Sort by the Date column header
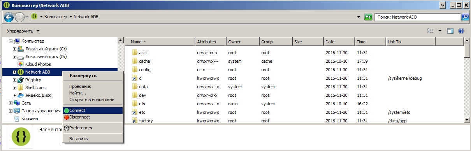The image size is (471, 151). coord(339,42)
